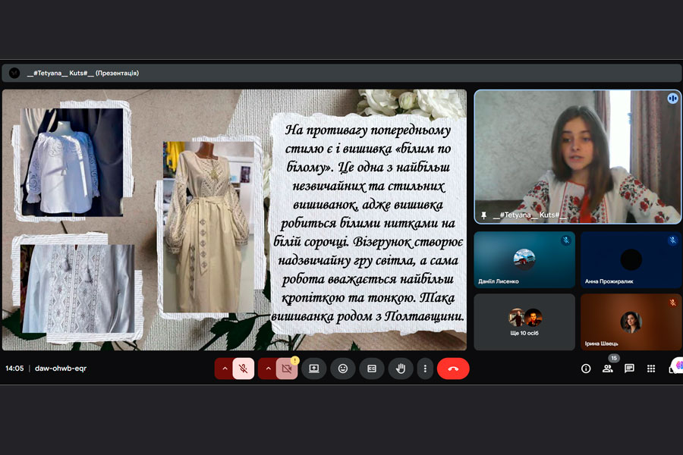Viewport: 683px width, 455px height.
Task: Open meeting details info icon
Action: point(586,369)
